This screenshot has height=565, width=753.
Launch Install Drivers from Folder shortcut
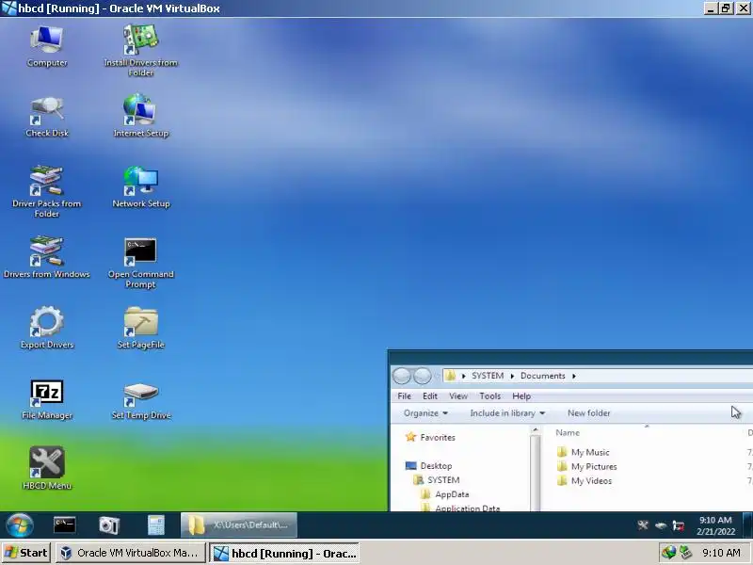tap(140, 51)
